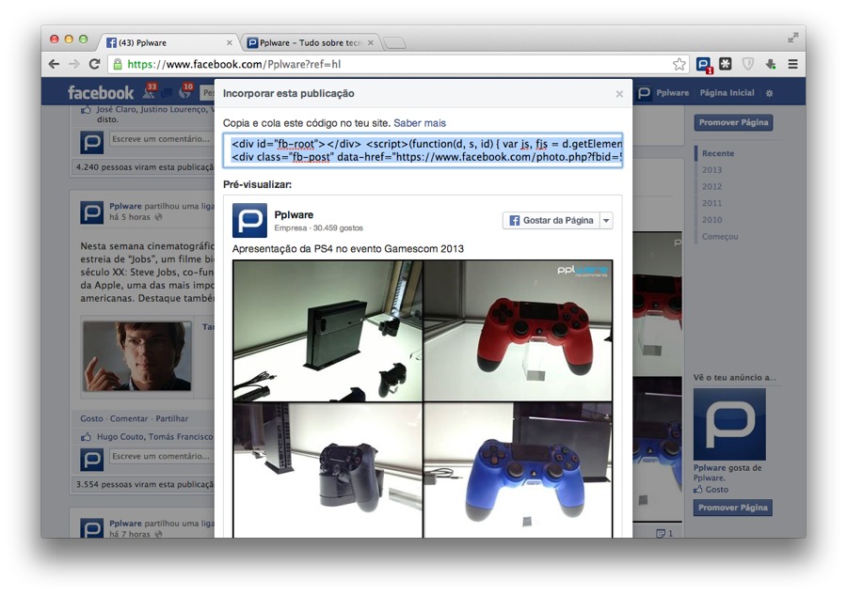Image resolution: width=847 pixels, height=595 pixels.
Task: Click the bottom Promover Página button
Action: 732,508
